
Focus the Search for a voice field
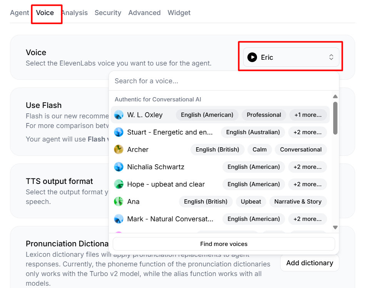(x=223, y=81)
